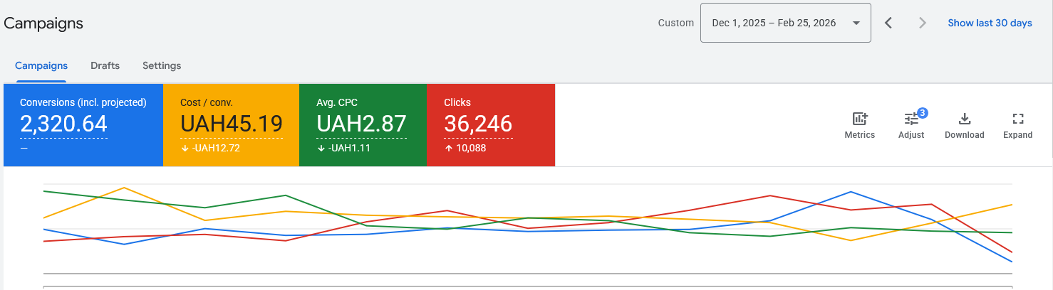Viewport: 1053px width, 290px height.
Task: Click the Show last 30 days link
Action: coord(990,23)
